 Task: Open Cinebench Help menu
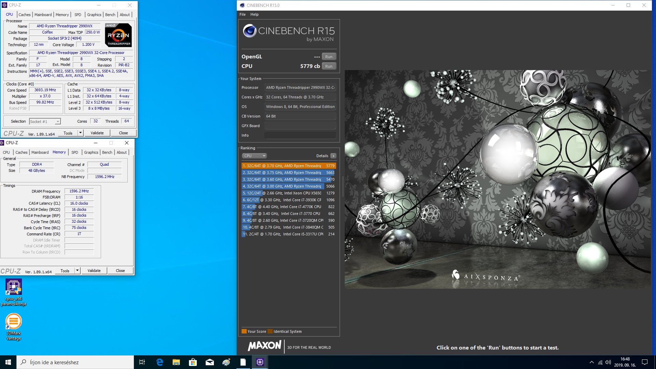255,14
